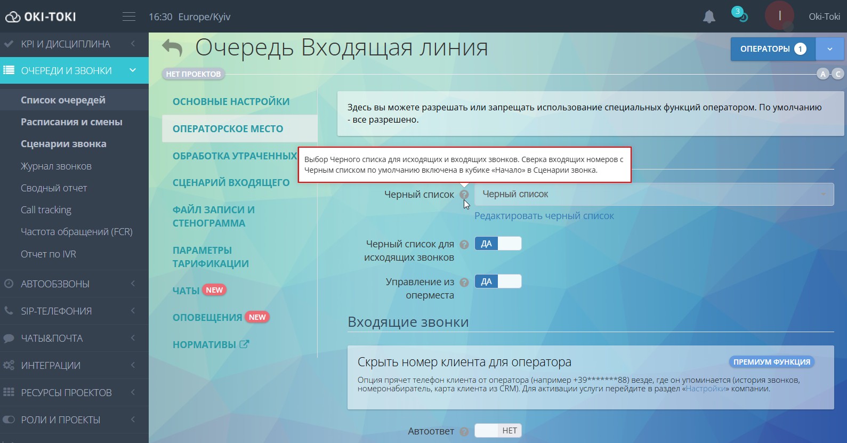Open the ОПОВЕЩЕНИЯ settings tab
This screenshot has height=443, width=847.
pyautogui.click(x=207, y=317)
